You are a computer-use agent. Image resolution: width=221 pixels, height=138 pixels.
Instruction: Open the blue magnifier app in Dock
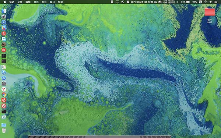(4, 28)
